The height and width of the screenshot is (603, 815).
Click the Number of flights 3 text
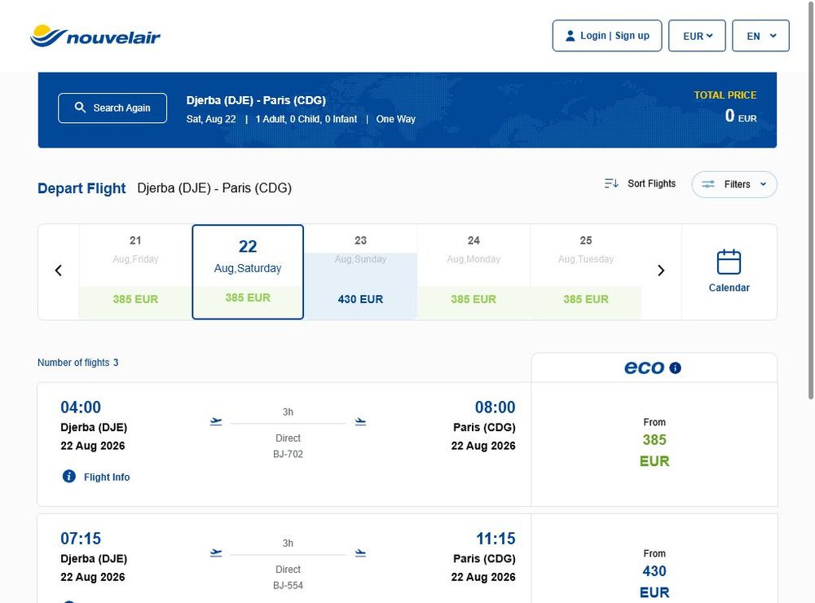tap(78, 363)
